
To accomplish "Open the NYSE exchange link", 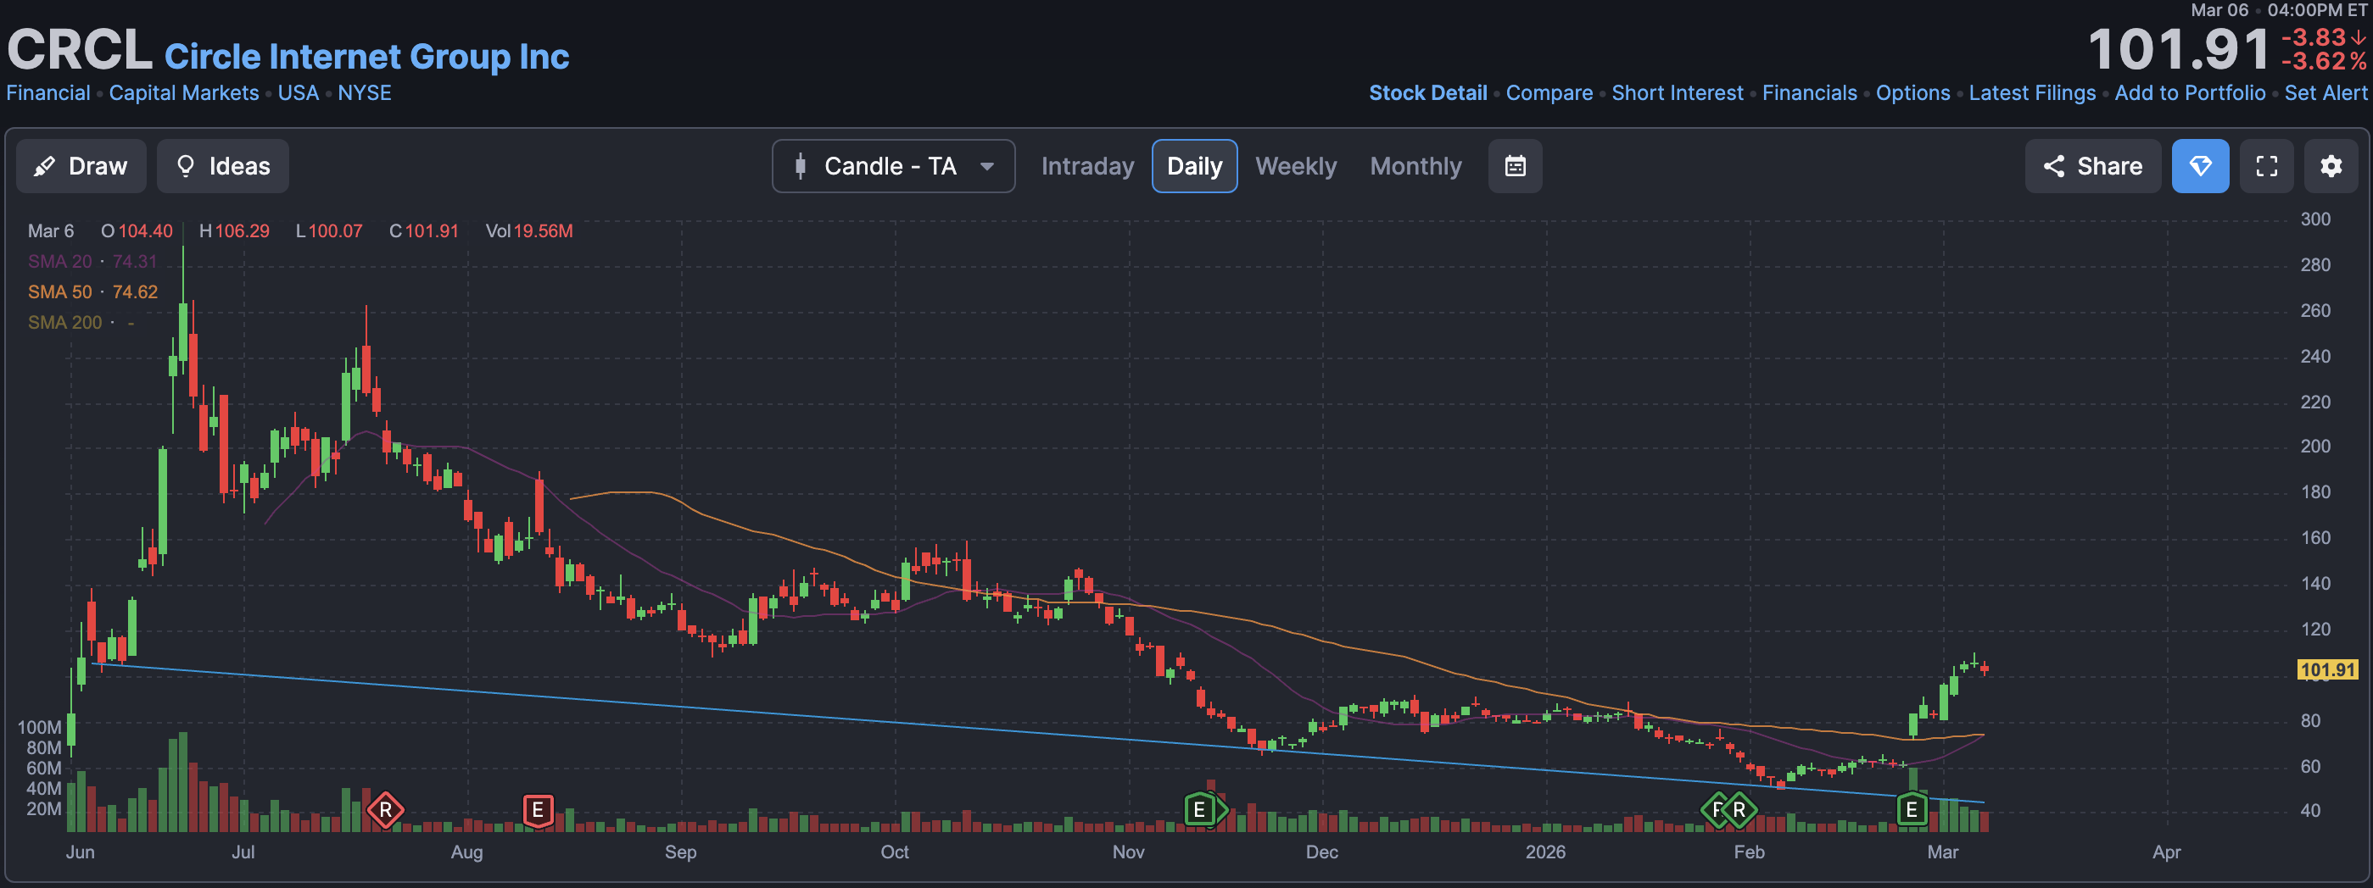I will (x=365, y=93).
